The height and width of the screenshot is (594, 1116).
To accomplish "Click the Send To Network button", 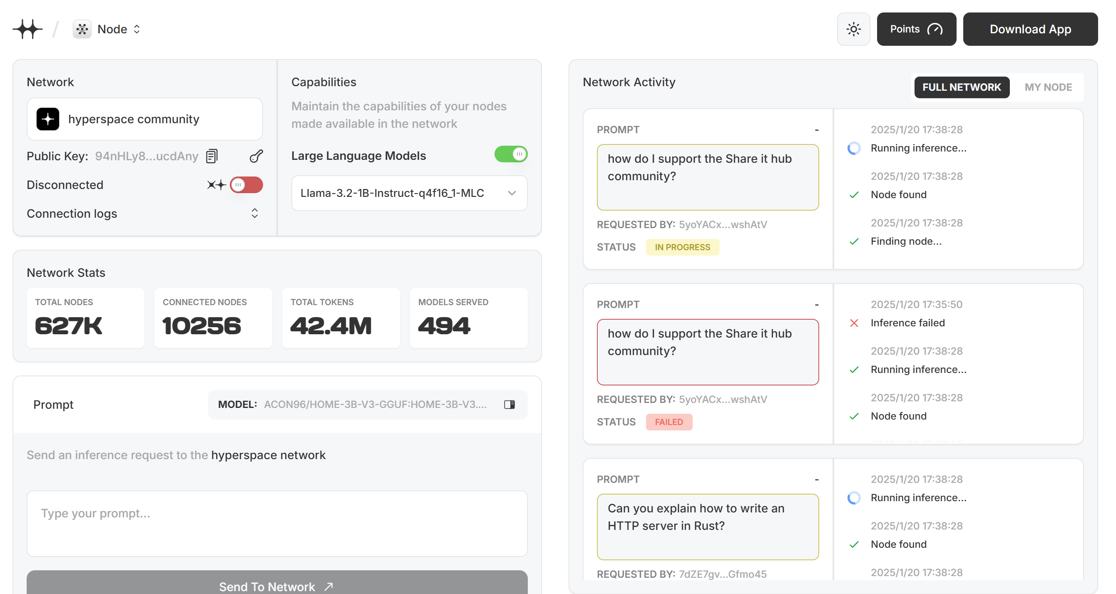I will [x=276, y=585].
